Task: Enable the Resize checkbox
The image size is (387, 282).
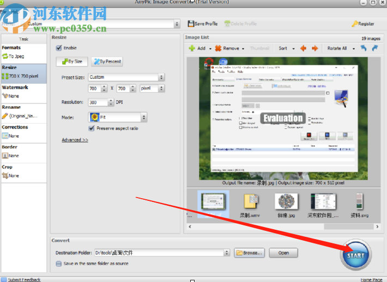Action: pyautogui.click(x=59, y=48)
